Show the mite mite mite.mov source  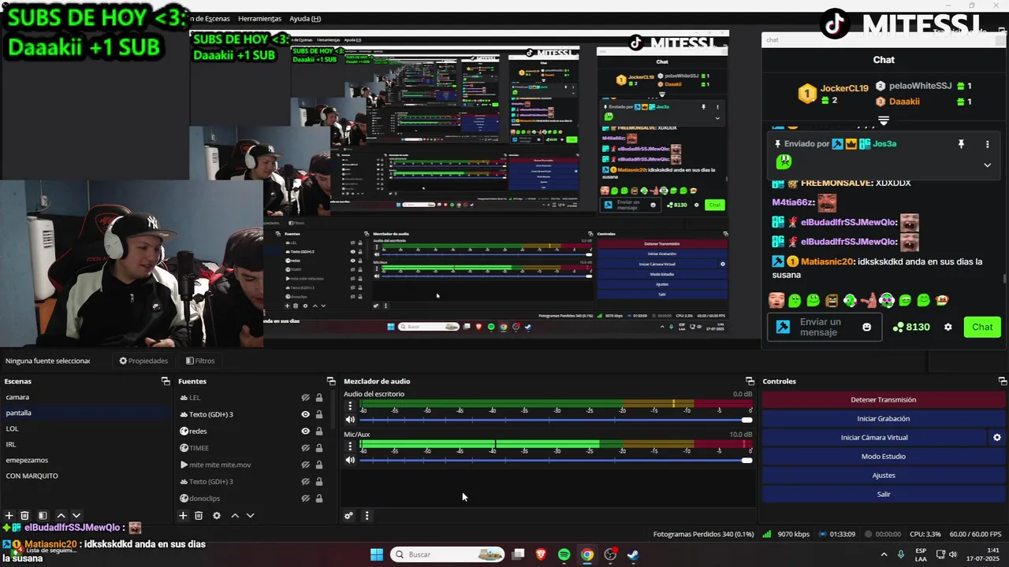tap(306, 465)
